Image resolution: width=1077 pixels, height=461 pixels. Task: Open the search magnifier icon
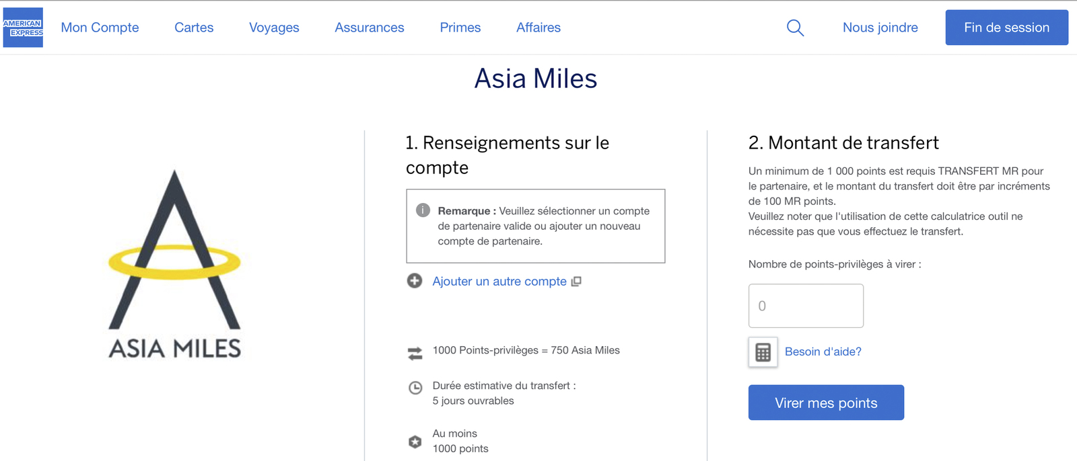coord(795,28)
